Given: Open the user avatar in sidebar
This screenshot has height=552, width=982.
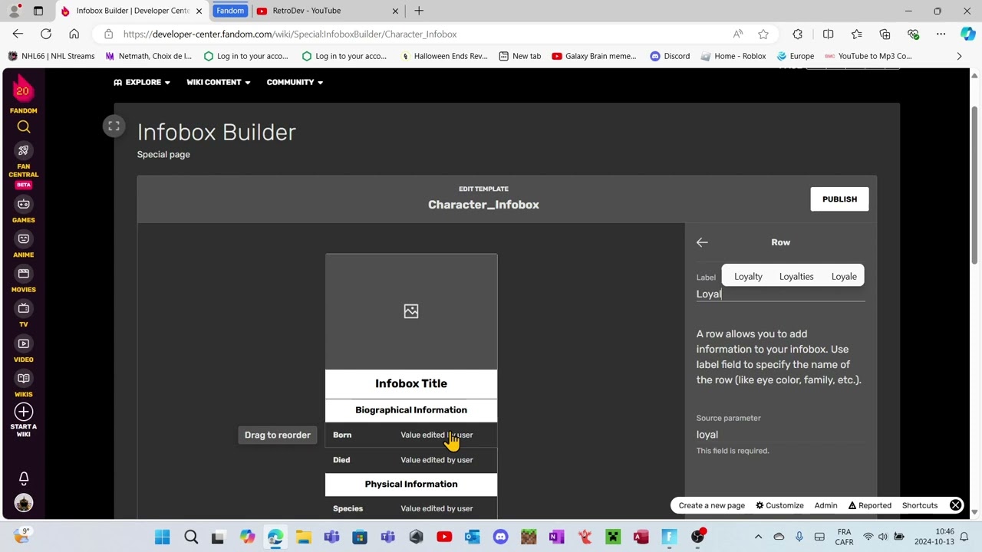Looking at the screenshot, I should [x=24, y=504].
